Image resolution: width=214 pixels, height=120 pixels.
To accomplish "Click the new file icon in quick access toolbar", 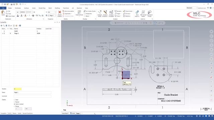I will pos(2,4).
